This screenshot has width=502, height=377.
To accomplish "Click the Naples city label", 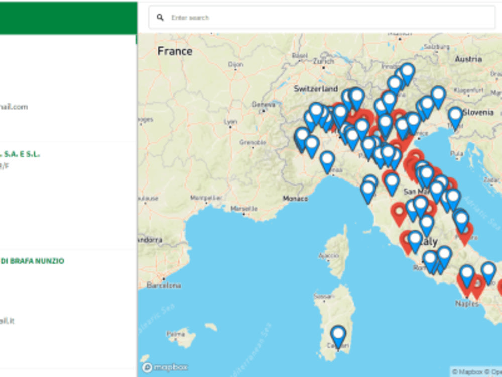I will point(467,303).
